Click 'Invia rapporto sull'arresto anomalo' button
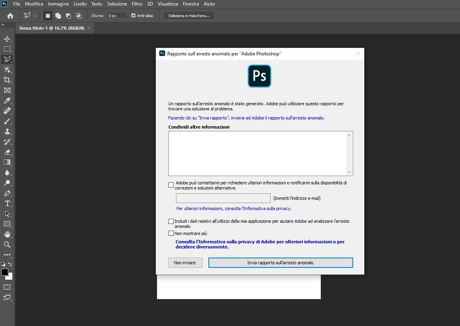 [280, 263]
